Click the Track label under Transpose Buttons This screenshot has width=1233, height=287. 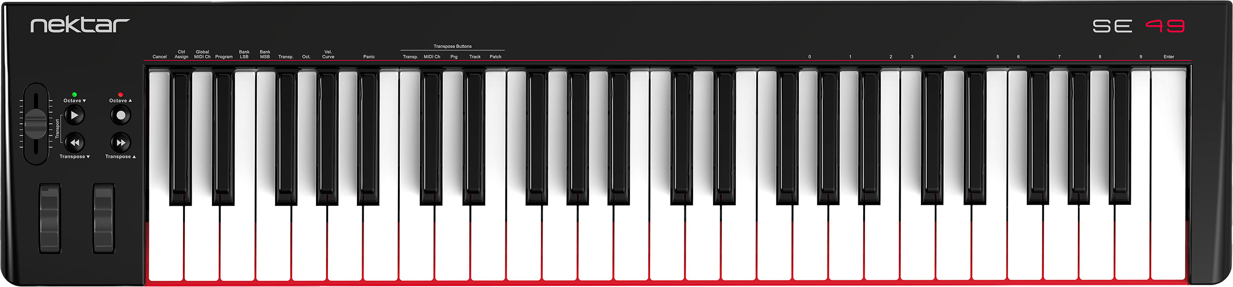click(x=475, y=57)
